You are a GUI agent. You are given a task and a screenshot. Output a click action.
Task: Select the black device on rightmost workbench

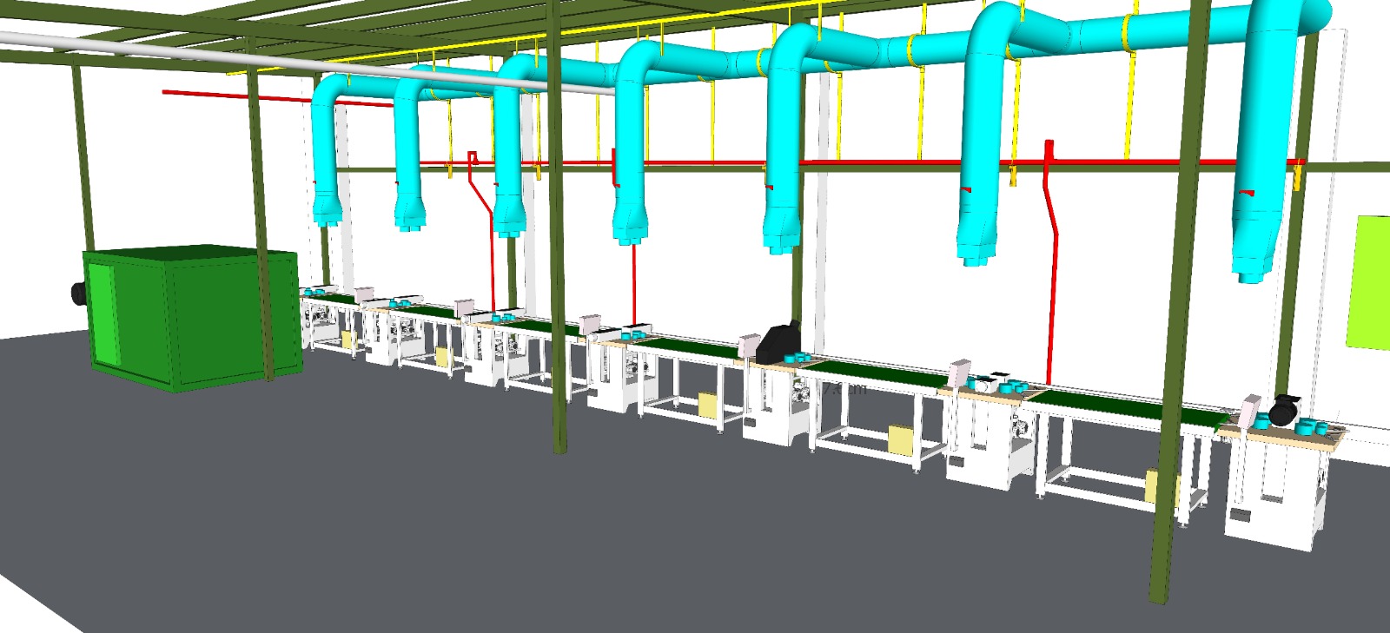[x=1283, y=408]
